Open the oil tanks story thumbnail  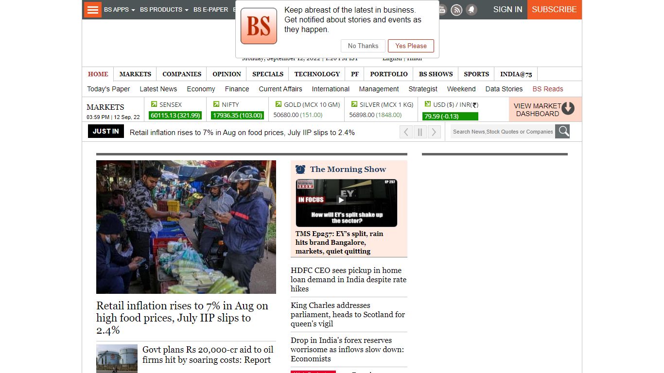coord(117,359)
